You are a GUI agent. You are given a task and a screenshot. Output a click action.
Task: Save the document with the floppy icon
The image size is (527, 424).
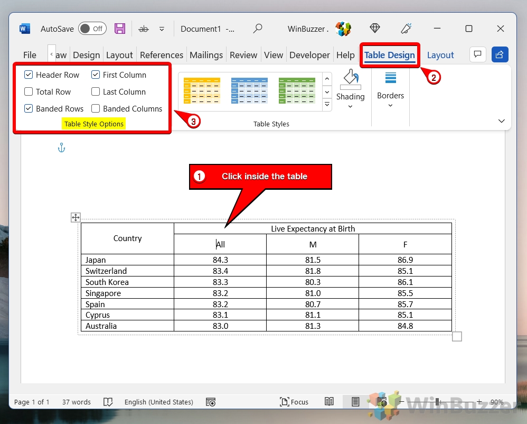coord(120,29)
